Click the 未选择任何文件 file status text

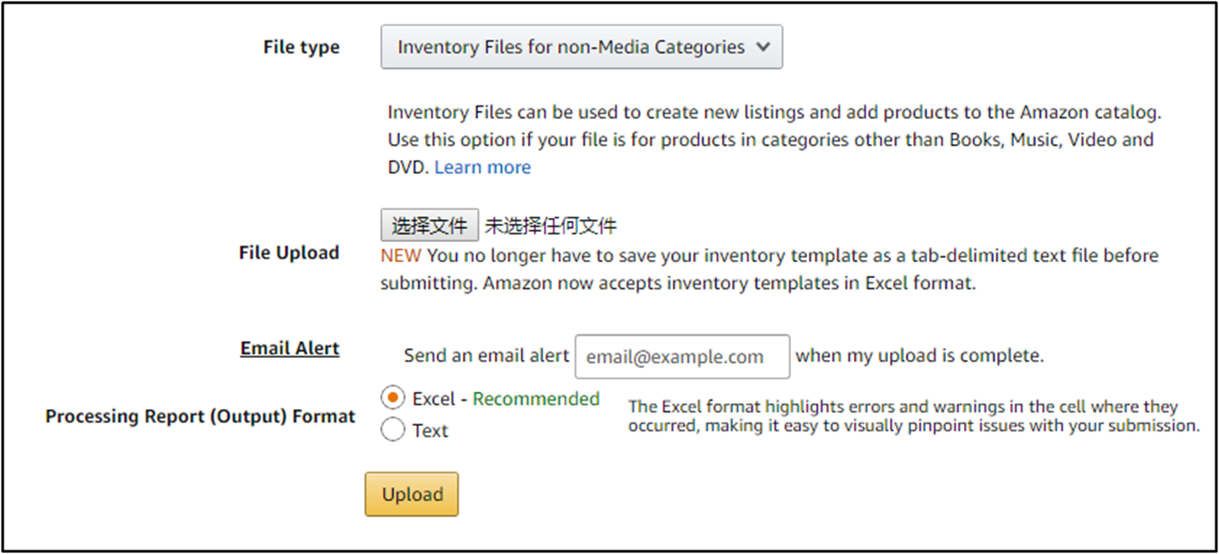point(550,226)
